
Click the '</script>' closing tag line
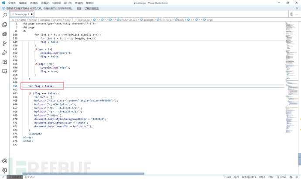35,134
